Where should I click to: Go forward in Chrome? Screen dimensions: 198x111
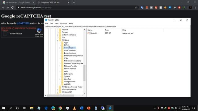click(8, 7)
